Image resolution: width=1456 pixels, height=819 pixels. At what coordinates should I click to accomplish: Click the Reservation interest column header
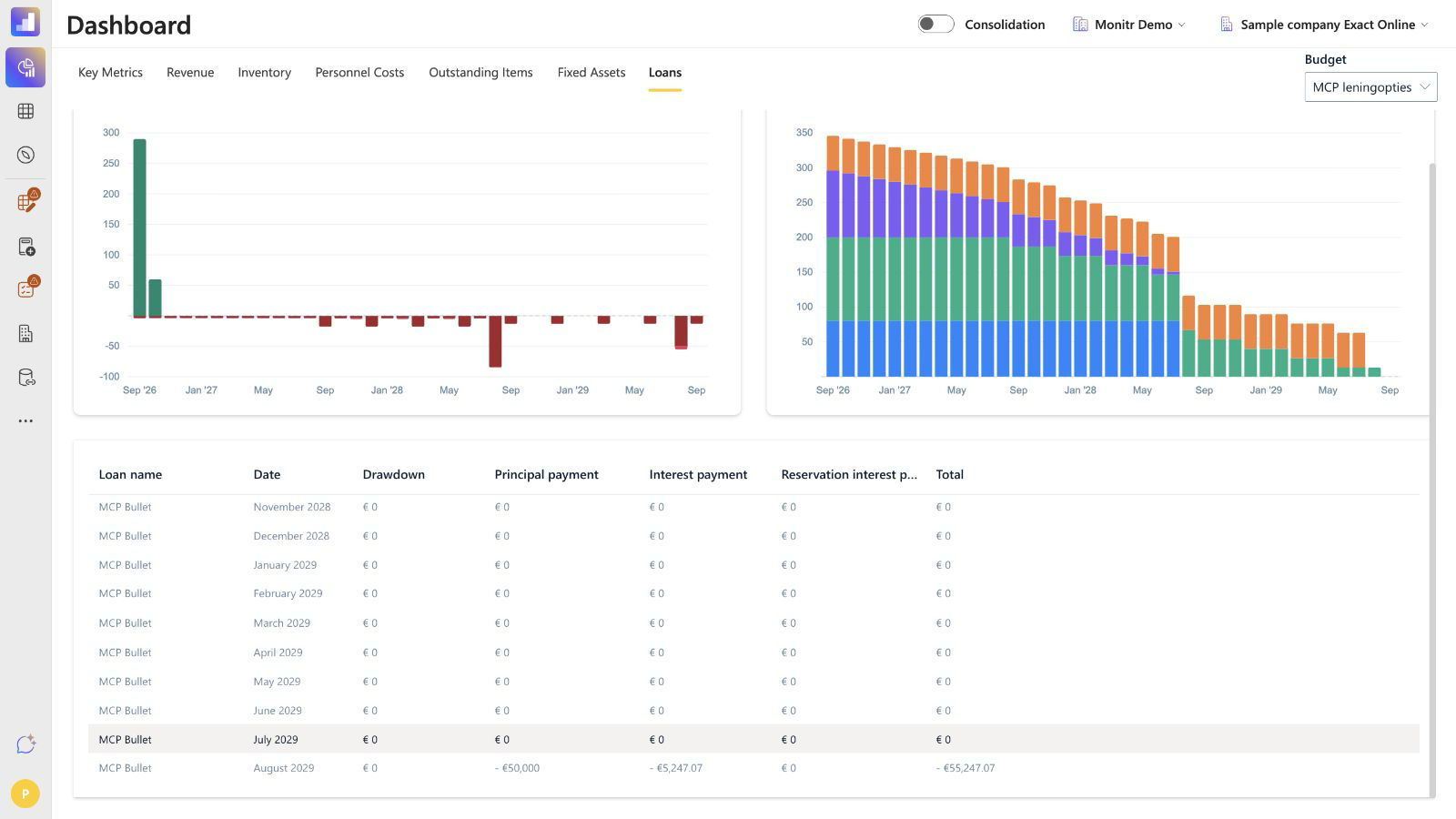[849, 474]
